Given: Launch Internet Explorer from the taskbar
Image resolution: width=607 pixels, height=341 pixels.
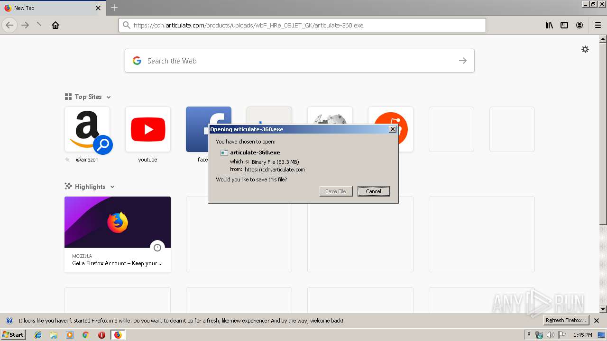Looking at the screenshot, I should point(38,335).
